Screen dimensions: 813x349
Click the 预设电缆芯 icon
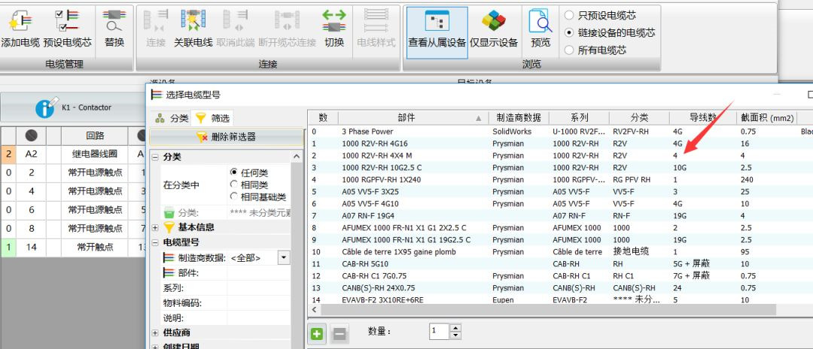point(67,23)
